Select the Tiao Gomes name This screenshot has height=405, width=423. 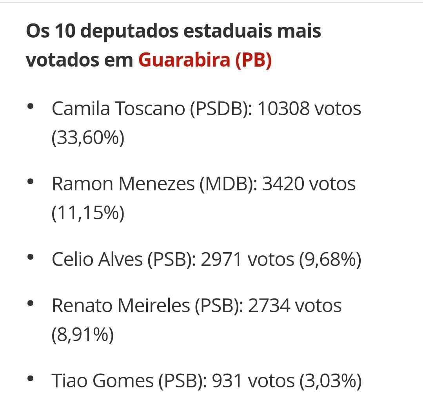[103, 381]
